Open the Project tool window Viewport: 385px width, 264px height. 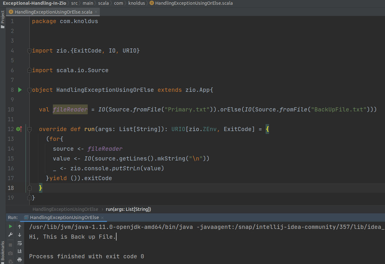tap(3, 19)
